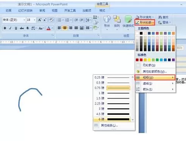Screen dimensions: 186x141
Task: Open the Review ribbon tab
Action: tap(42, 11)
